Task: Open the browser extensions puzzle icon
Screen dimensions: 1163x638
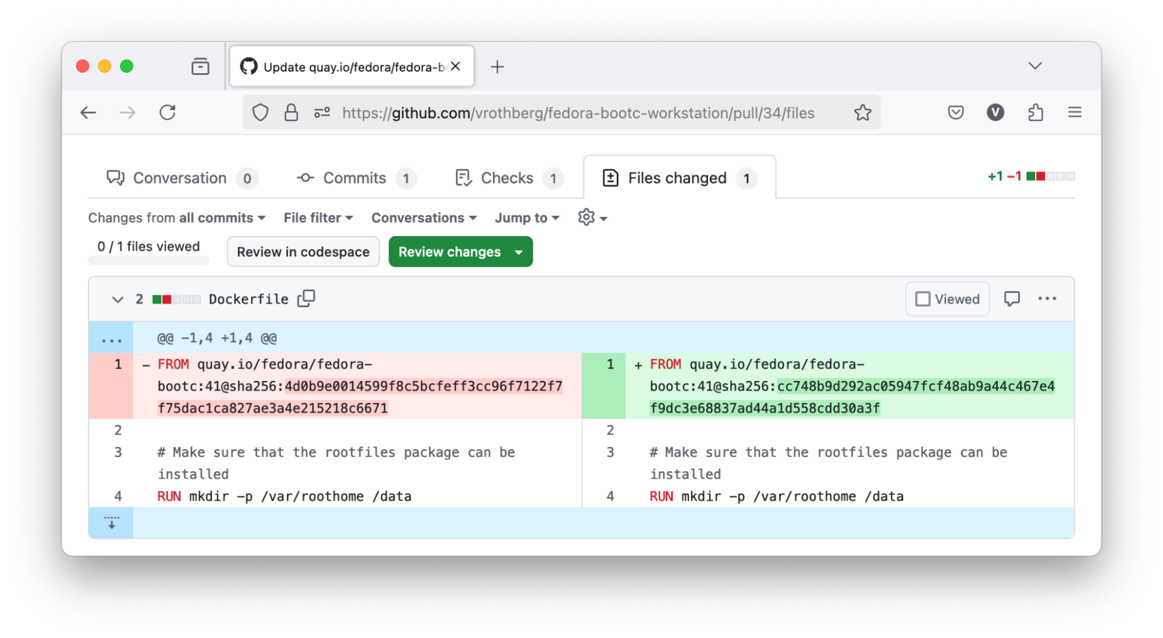Action: [x=1035, y=112]
